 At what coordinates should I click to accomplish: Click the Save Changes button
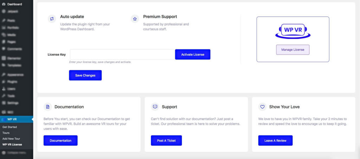coord(85,75)
